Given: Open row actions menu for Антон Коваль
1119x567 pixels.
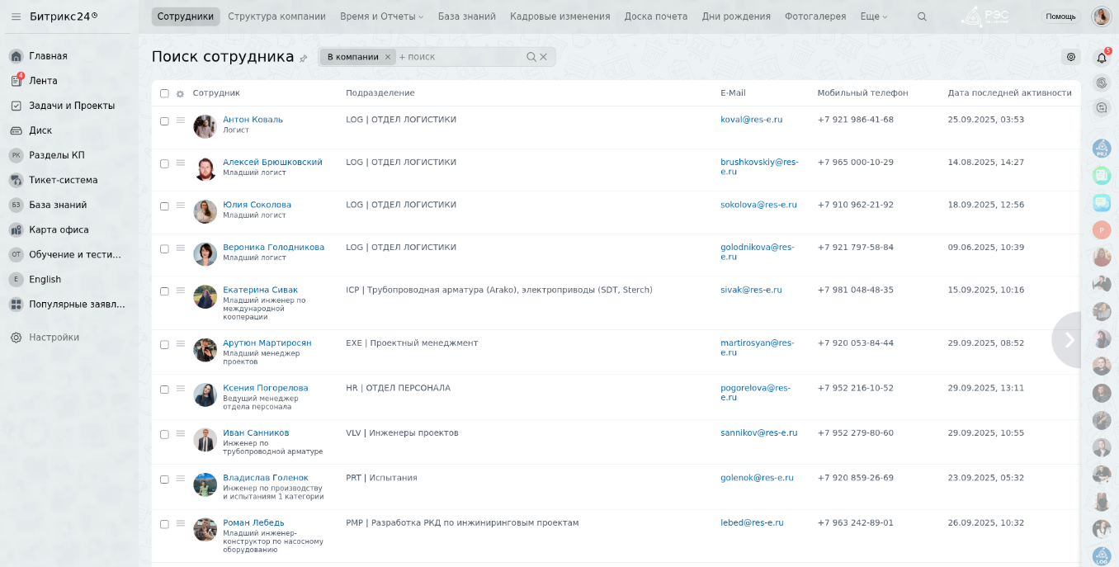Looking at the screenshot, I should click(x=180, y=120).
